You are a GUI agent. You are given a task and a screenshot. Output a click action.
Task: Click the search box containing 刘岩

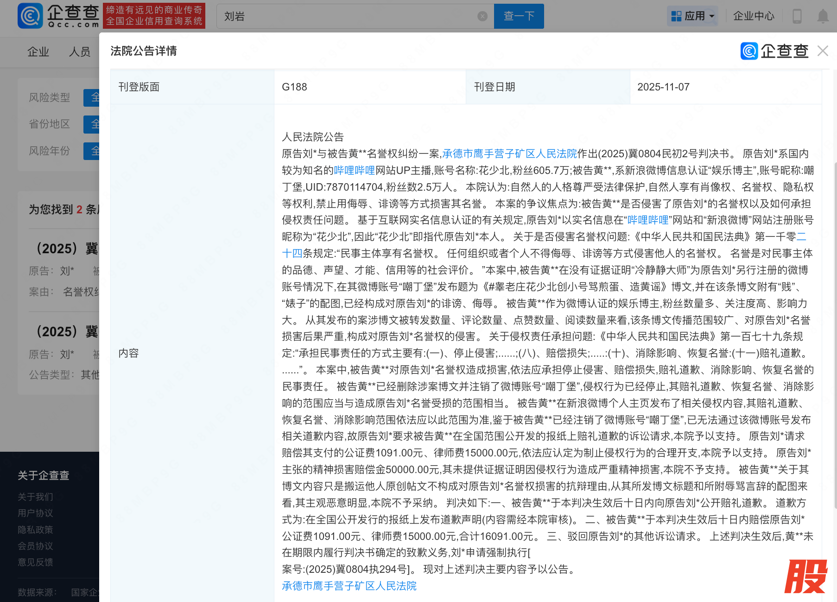348,16
